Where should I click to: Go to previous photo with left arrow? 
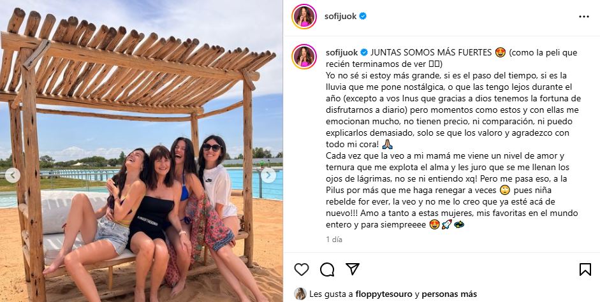pyautogui.click(x=13, y=175)
